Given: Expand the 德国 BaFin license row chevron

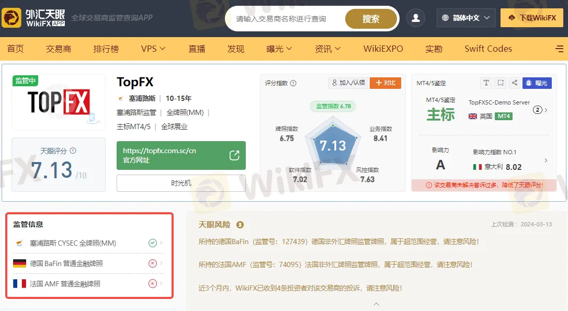Looking at the screenshot, I should (162, 263).
